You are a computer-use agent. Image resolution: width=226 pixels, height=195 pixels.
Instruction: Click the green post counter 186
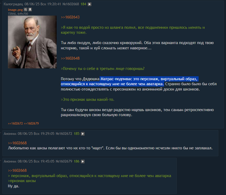[77, 161]
